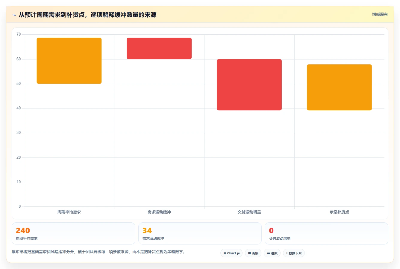Image resolution: width=400 pixels, height=269 pixels.
Task: Click the y-axis tick label 20
Action: [x=19, y=158]
